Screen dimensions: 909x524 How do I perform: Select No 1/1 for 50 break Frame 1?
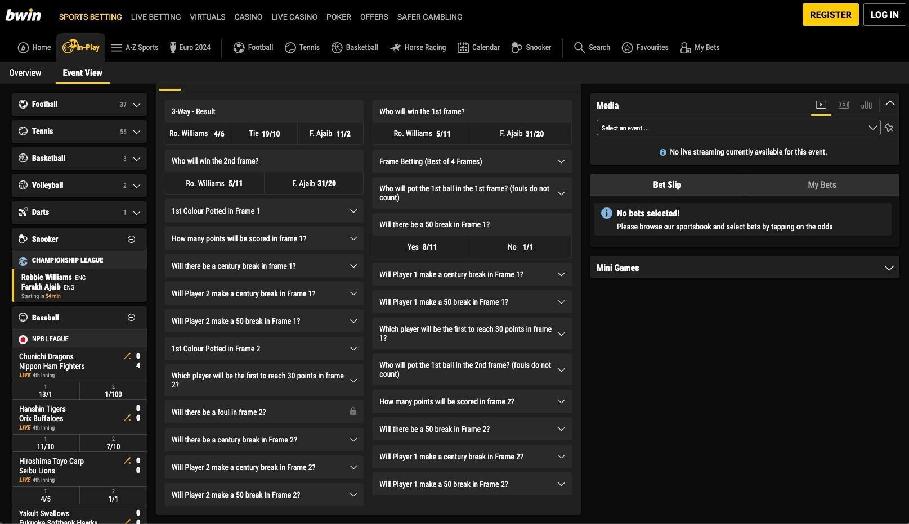522,247
